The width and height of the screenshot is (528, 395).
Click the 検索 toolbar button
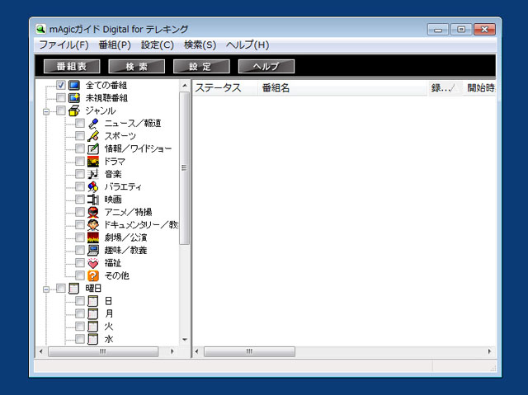click(137, 66)
